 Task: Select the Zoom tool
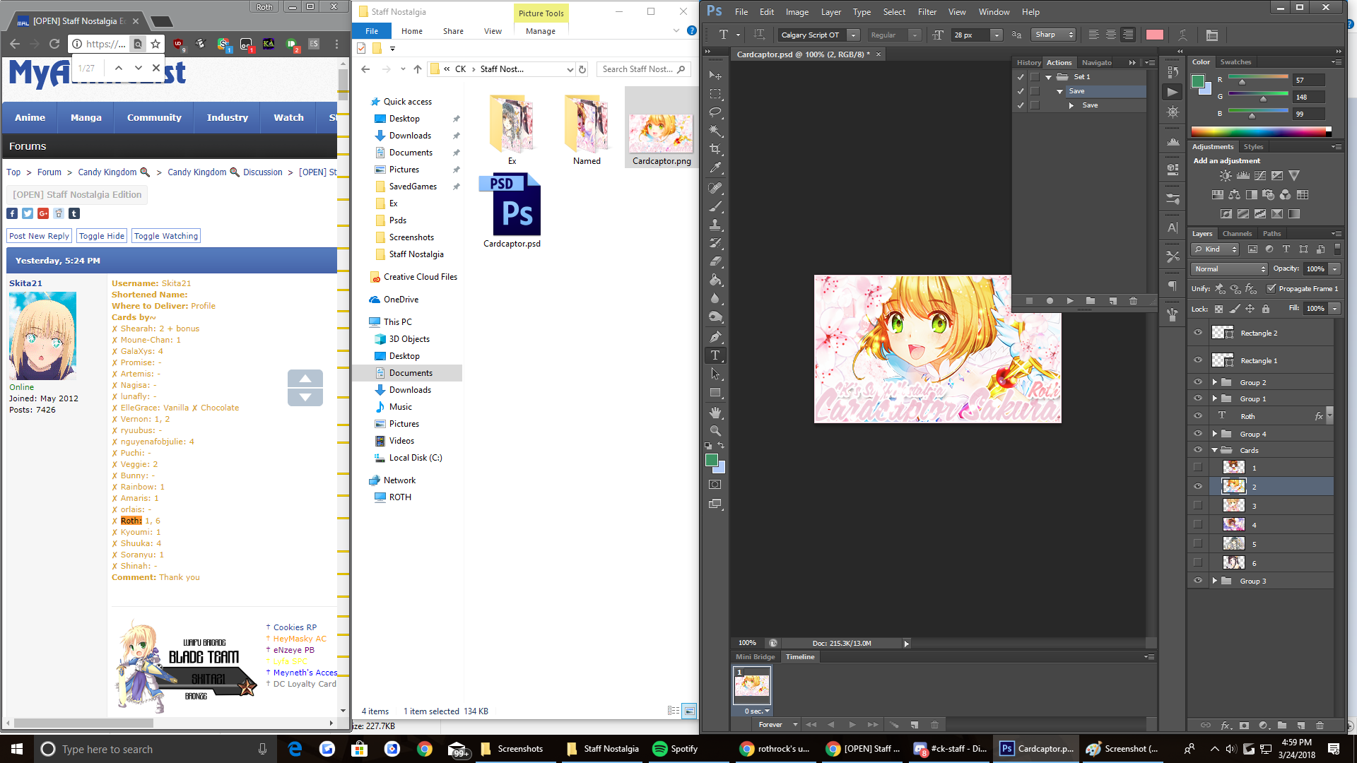pos(716,432)
